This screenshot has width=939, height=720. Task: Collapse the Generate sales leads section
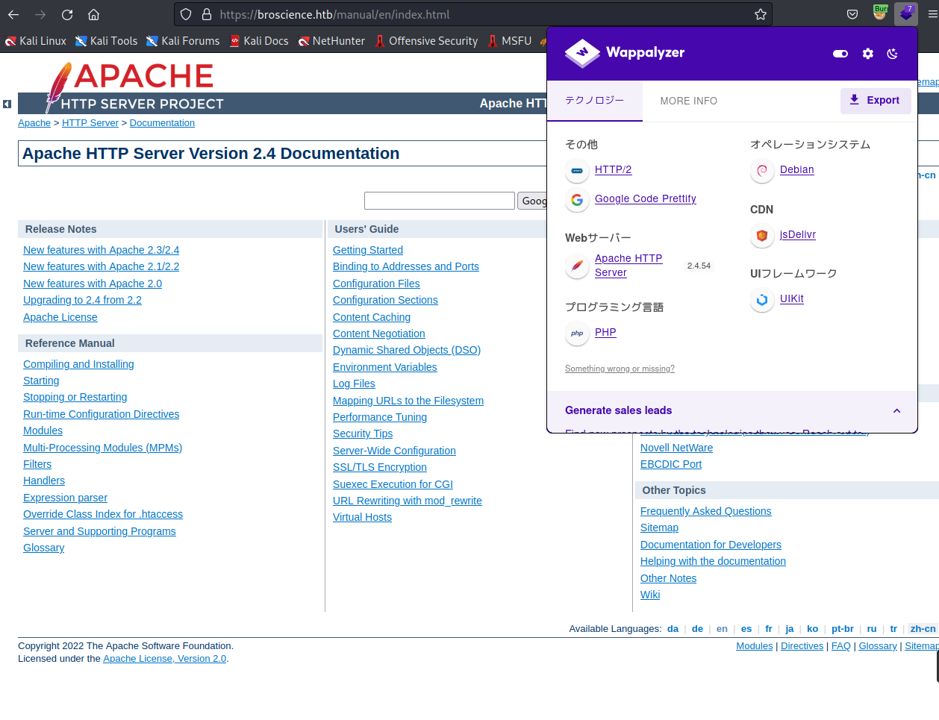point(896,411)
